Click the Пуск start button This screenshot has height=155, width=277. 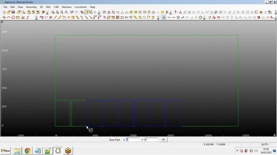click(6, 151)
